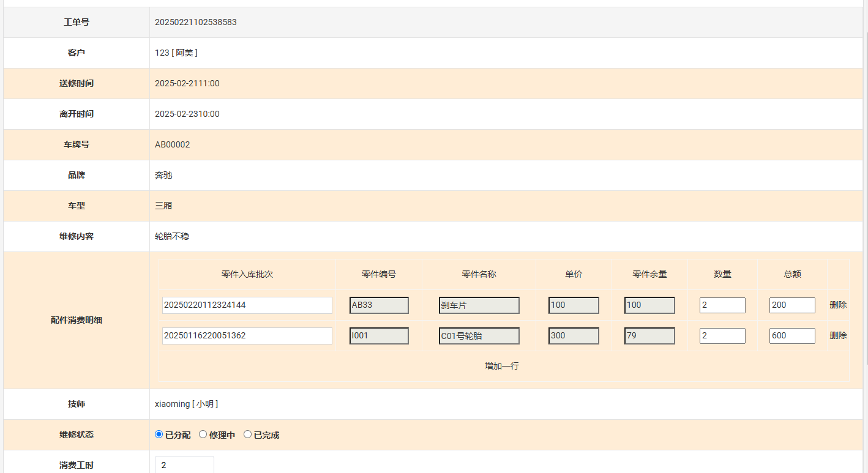This screenshot has height=473, width=868.
Task: Click the 消费工时 hours input field
Action: tap(184, 465)
